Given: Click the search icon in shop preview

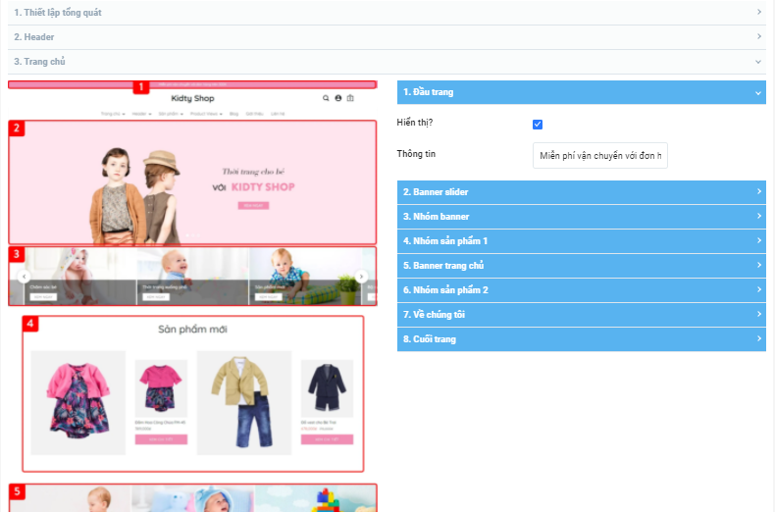Looking at the screenshot, I should click(327, 98).
